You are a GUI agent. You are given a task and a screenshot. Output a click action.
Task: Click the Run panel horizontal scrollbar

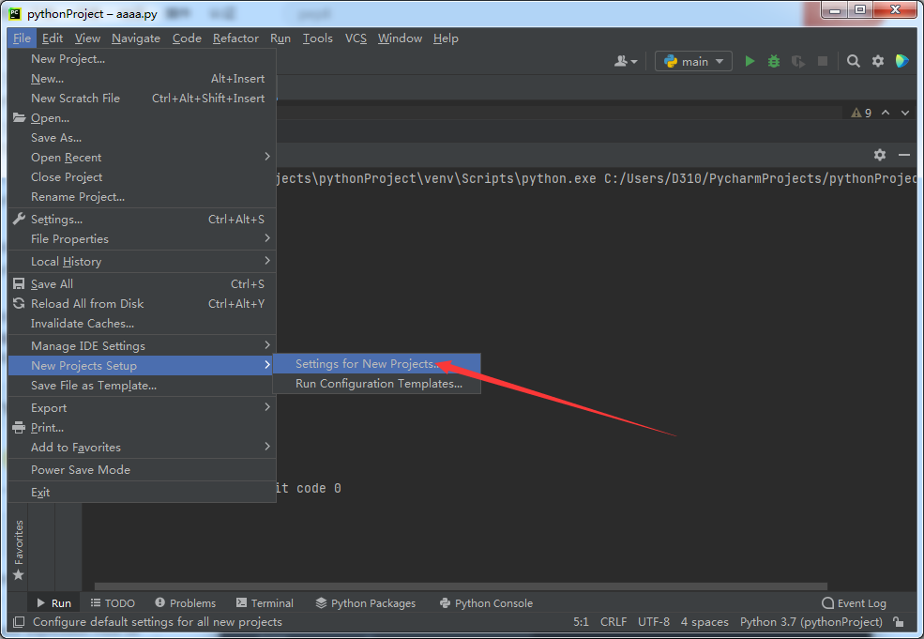(x=461, y=586)
